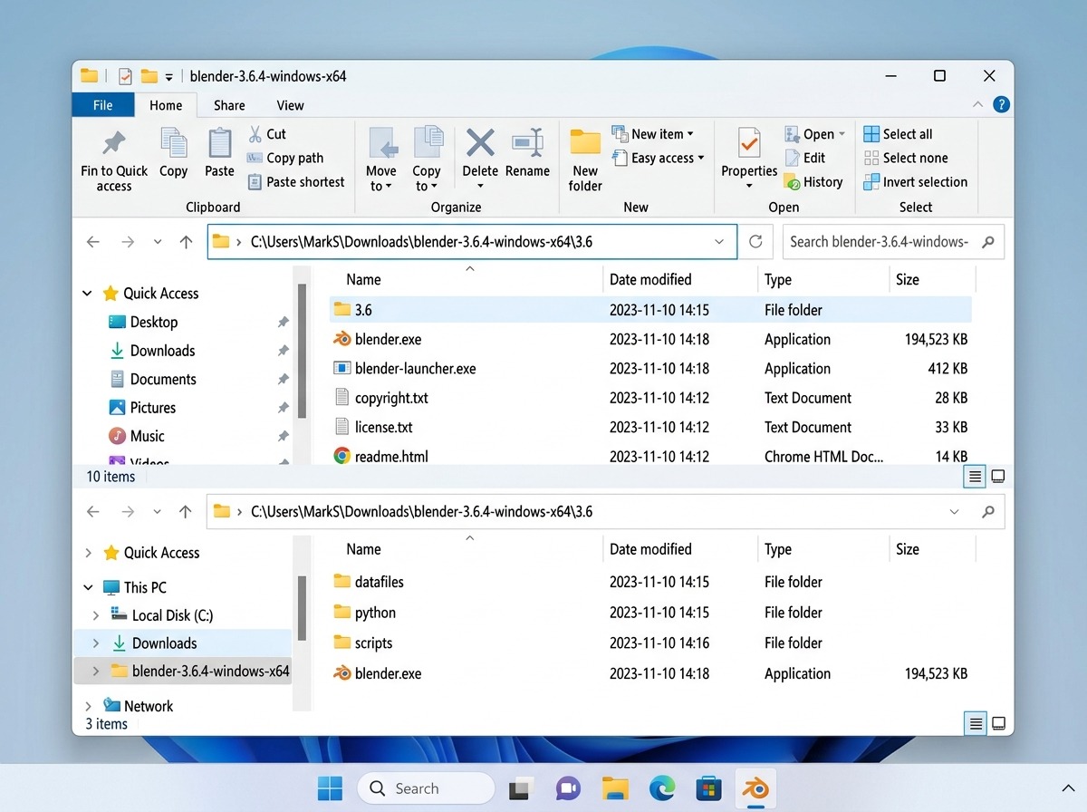The height and width of the screenshot is (812, 1087).
Task: Create a New folder from ribbon
Action: pyautogui.click(x=585, y=160)
